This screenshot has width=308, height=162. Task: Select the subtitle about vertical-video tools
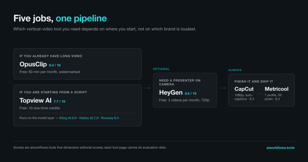pos(105,29)
